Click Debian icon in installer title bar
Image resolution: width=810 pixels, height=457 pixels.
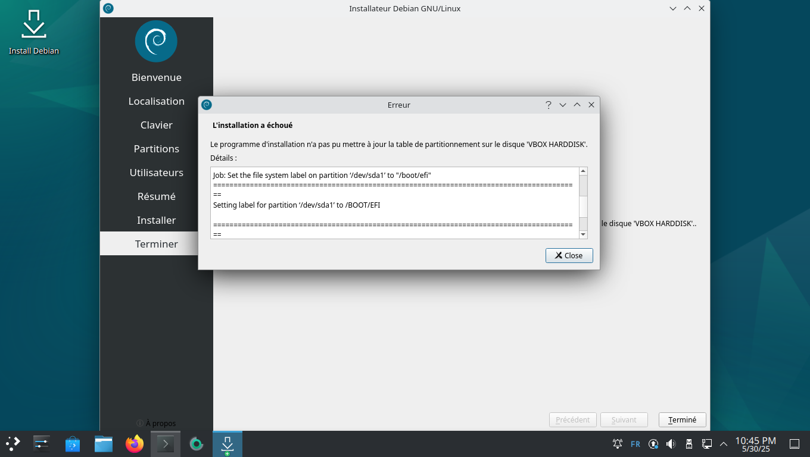[108, 8]
